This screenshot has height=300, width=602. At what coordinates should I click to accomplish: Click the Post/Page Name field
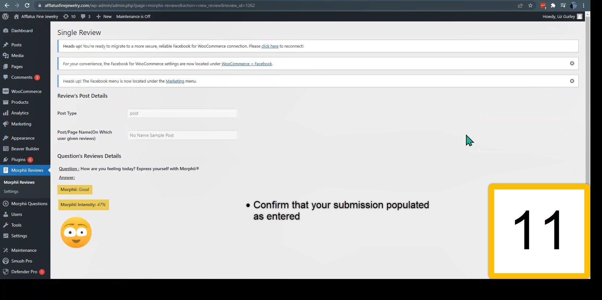pyautogui.click(x=182, y=135)
